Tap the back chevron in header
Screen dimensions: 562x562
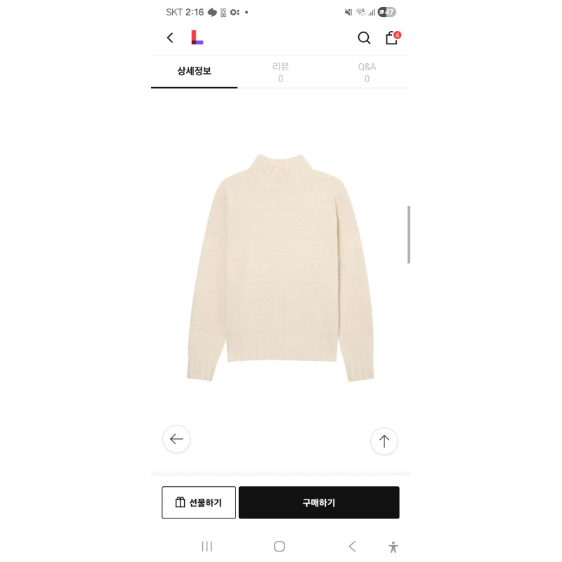pyautogui.click(x=170, y=38)
